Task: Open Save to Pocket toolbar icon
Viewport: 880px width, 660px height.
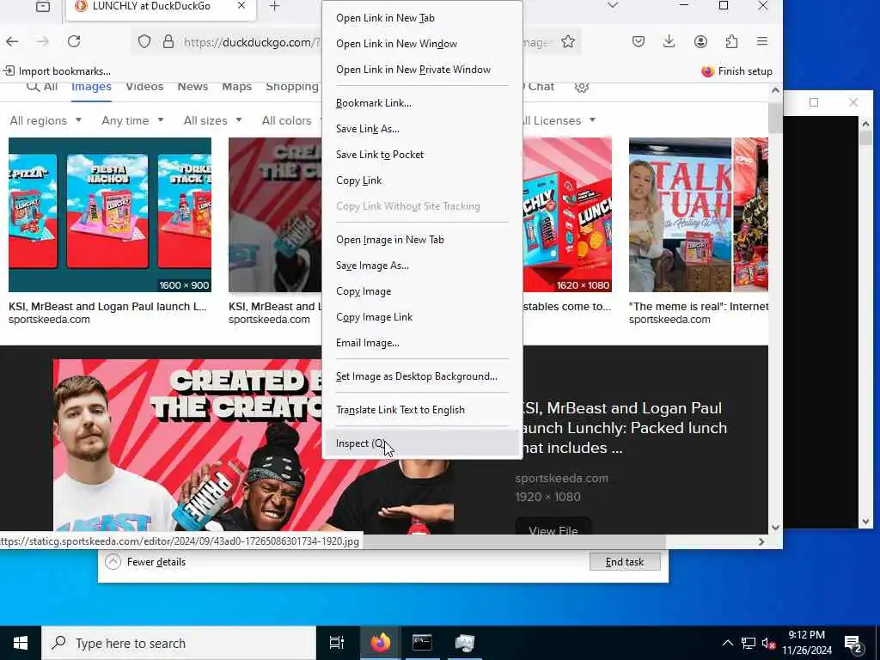Action: [x=639, y=41]
